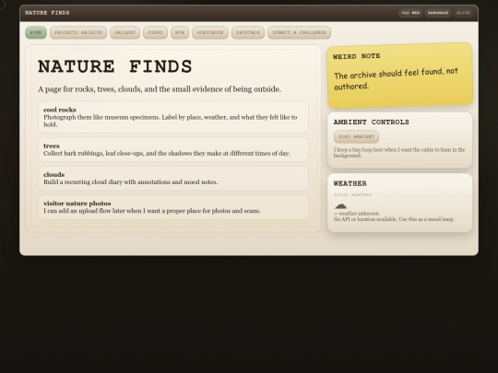Viewport: 498px width, 373px height.
Task: Visit the Guestbook tab
Action: pyautogui.click(x=210, y=32)
